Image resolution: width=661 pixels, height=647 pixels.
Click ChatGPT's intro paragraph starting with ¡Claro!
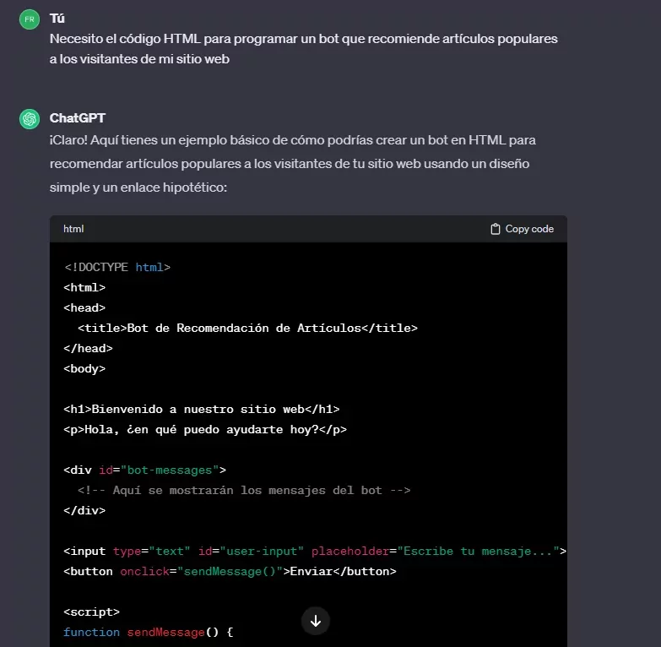point(292,163)
